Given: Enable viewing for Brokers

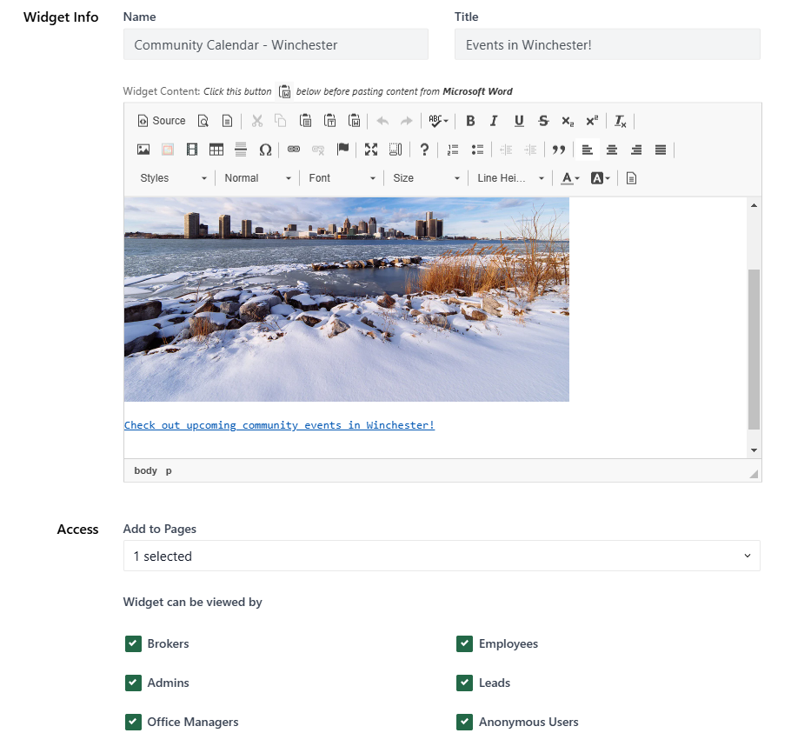Looking at the screenshot, I should coord(133,643).
